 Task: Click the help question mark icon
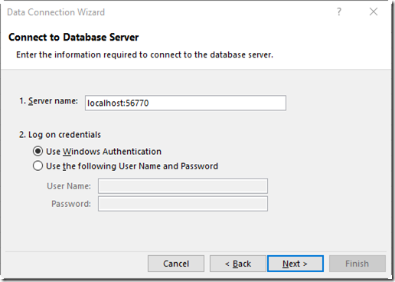(339, 11)
